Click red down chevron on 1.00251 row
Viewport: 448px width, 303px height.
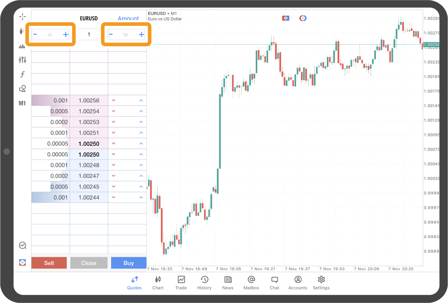(113, 133)
